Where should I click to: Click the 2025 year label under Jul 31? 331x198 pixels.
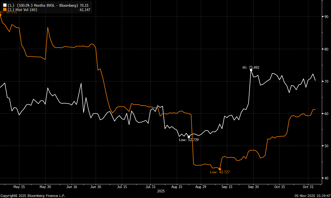click(161, 191)
